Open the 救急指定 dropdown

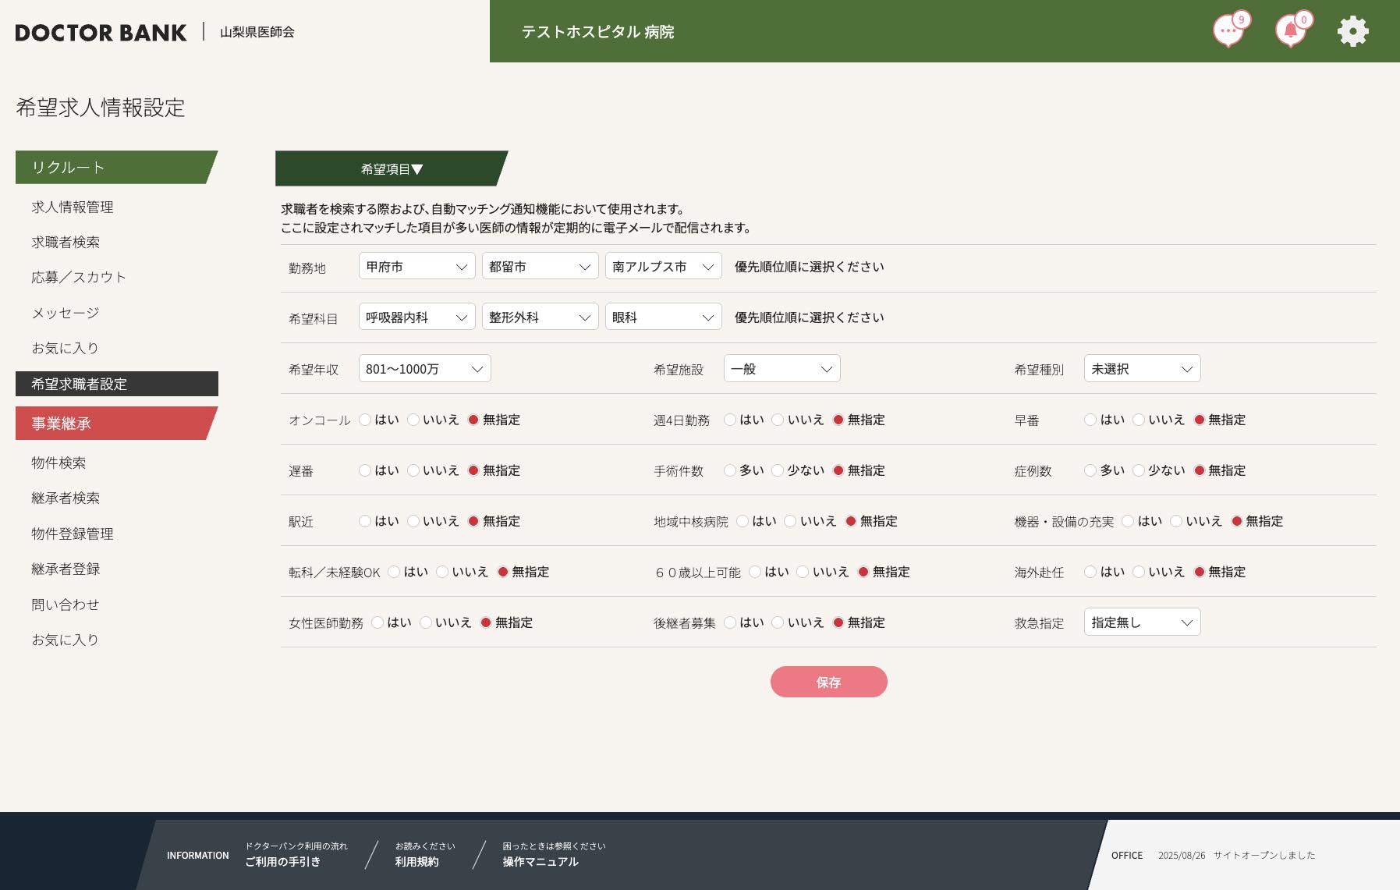coord(1142,622)
